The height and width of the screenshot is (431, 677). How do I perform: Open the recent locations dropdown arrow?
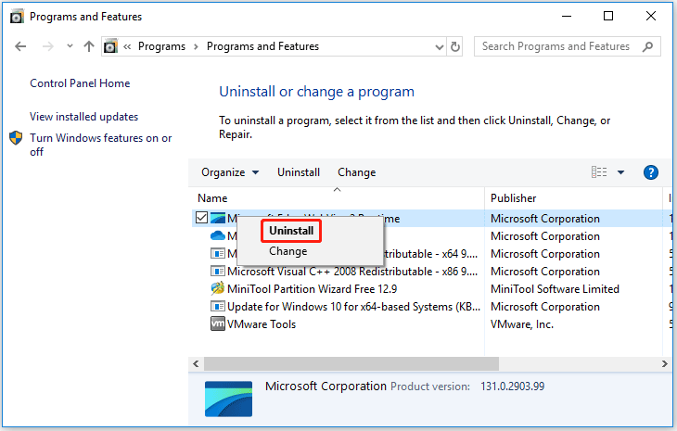coord(70,45)
